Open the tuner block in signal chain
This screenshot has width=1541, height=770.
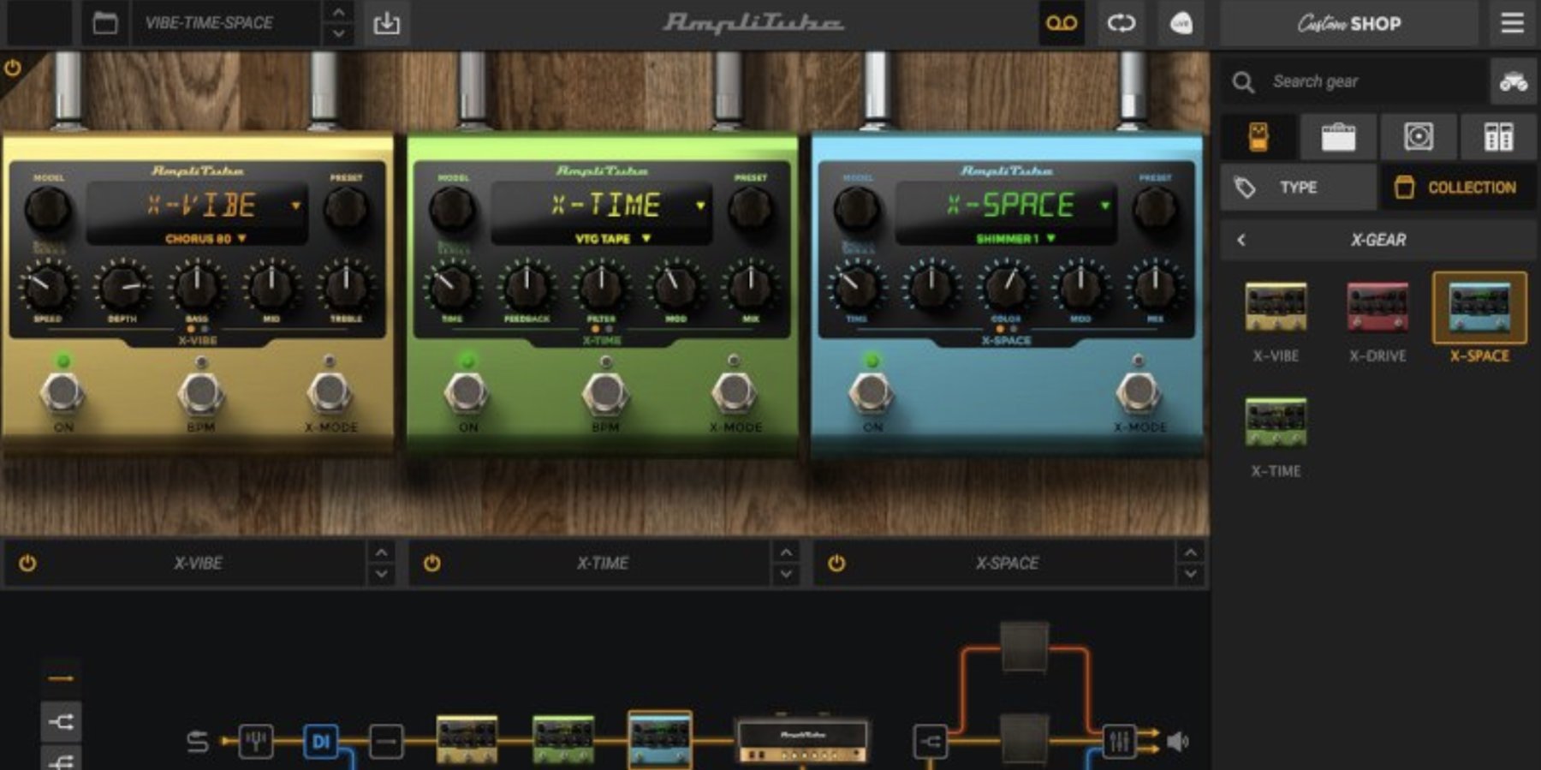[255, 742]
